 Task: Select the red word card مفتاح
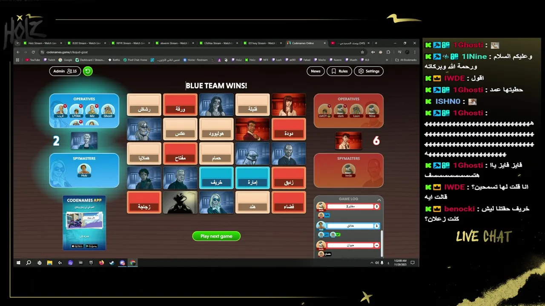point(180,153)
